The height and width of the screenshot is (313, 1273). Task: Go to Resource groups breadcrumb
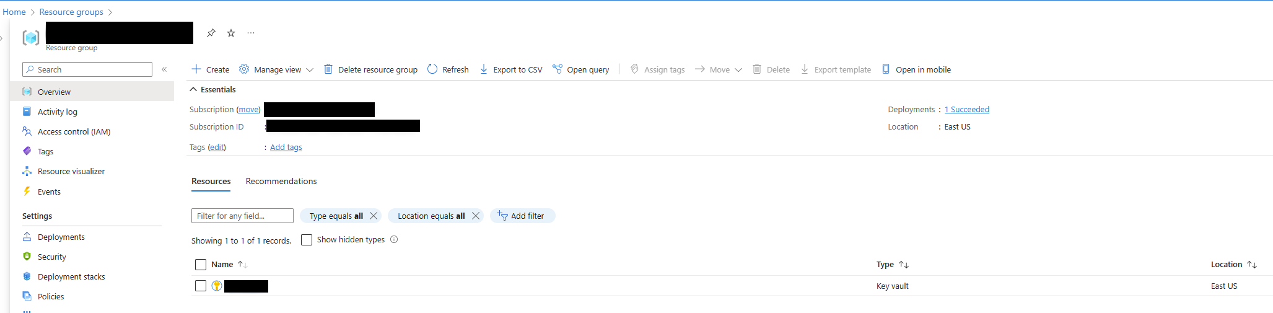[71, 12]
